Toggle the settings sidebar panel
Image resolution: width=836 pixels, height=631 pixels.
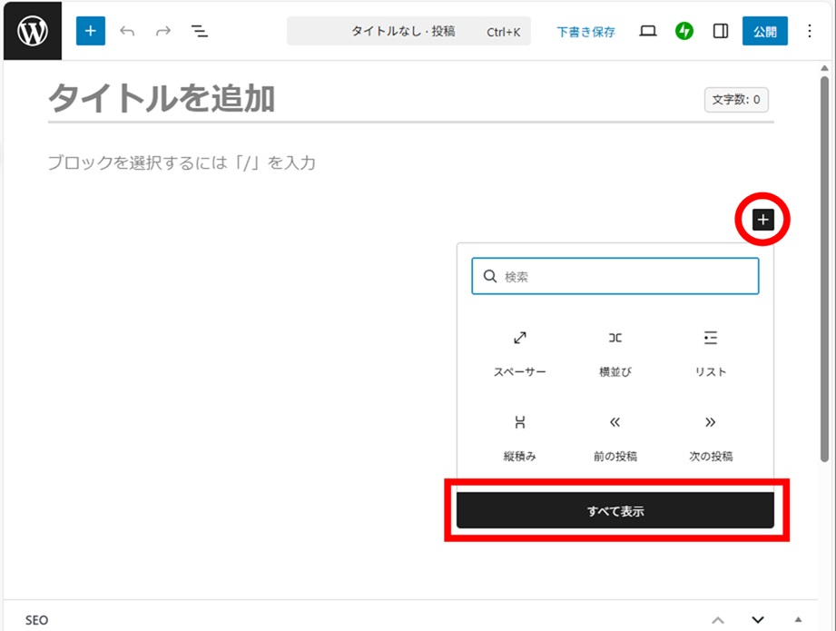[x=721, y=31]
